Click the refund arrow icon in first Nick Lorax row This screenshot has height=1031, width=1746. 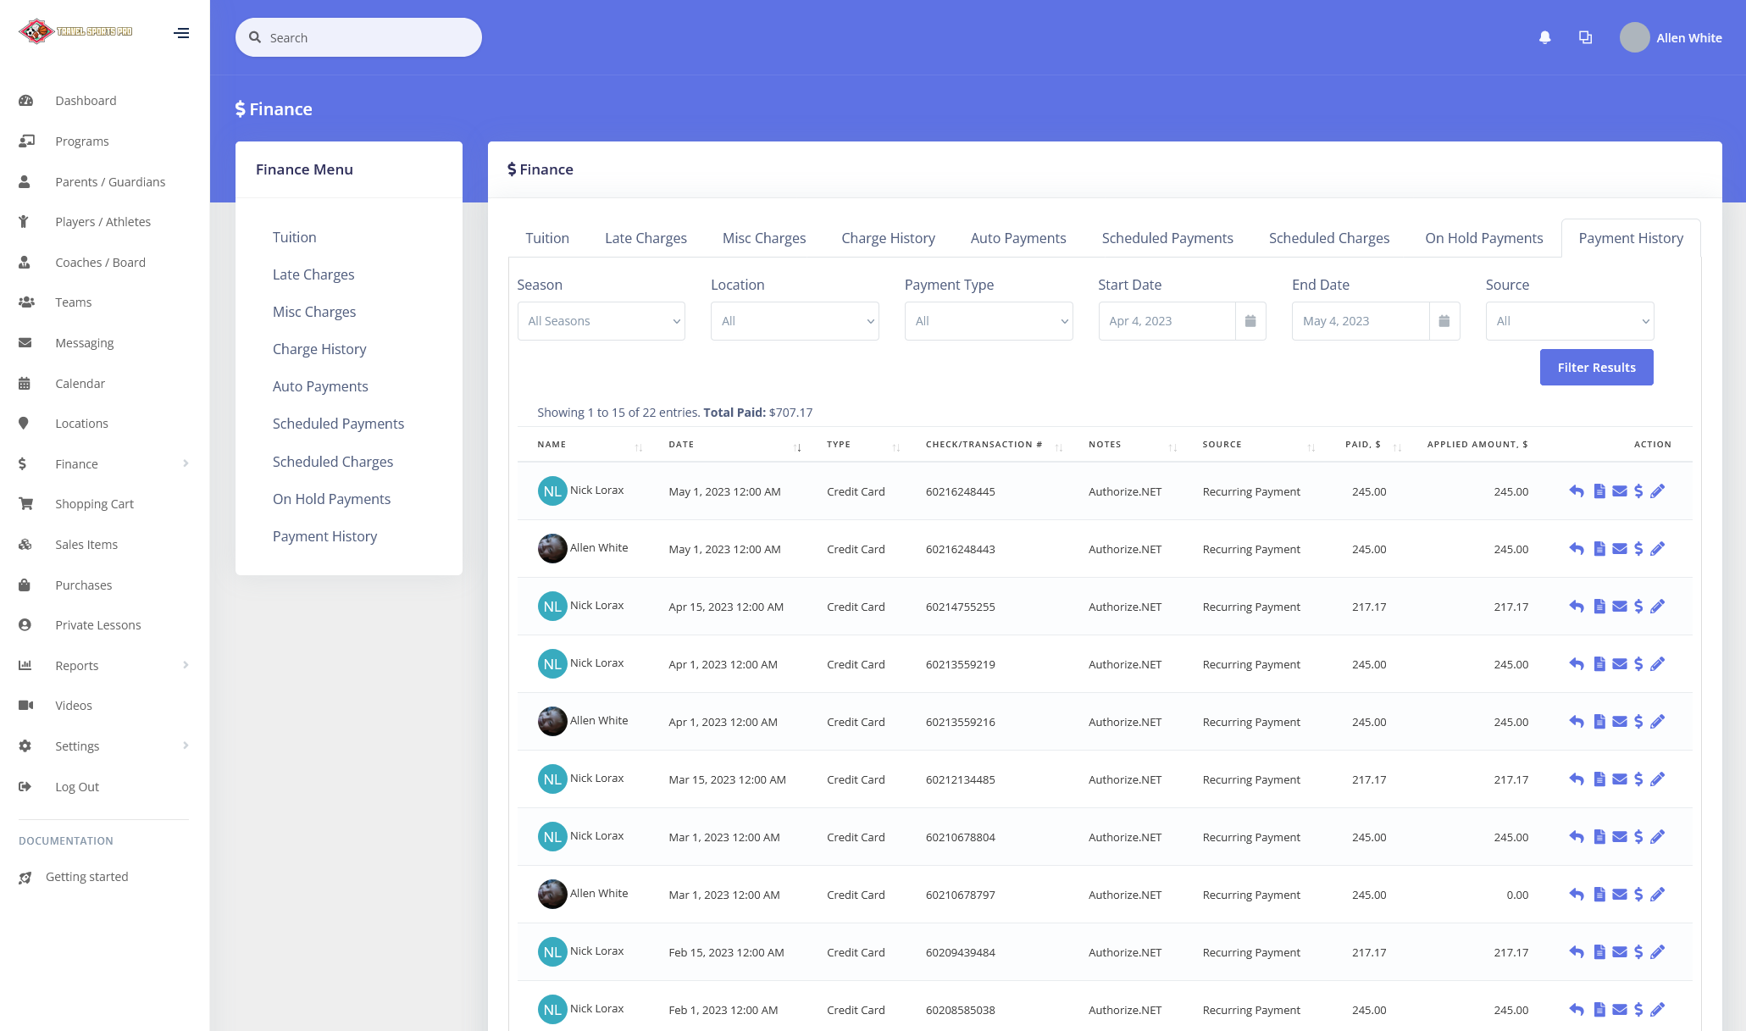pos(1576,491)
